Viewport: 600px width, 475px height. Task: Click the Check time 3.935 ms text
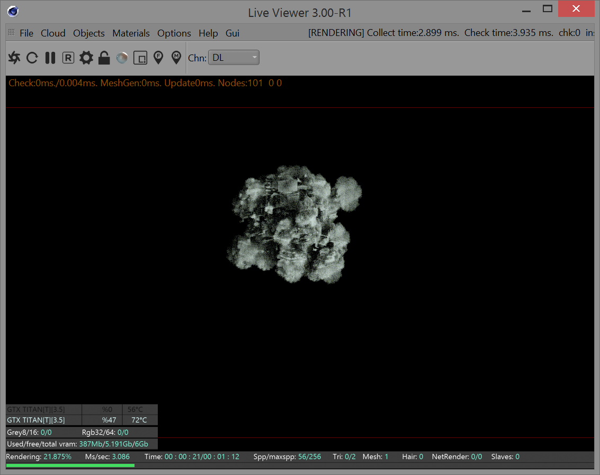508,33
